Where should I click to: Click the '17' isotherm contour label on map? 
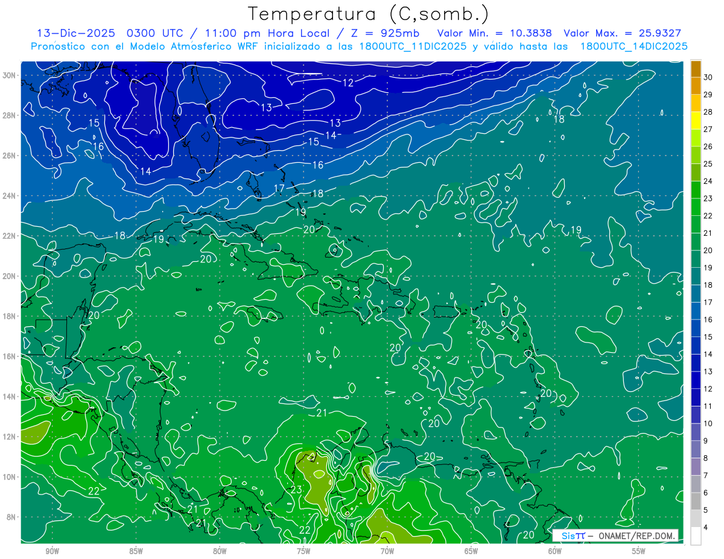pyautogui.click(x=279, y=189)
